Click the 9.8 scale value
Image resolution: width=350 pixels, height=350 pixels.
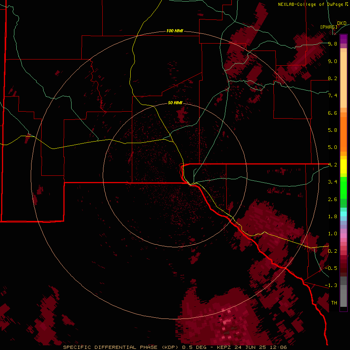332,44
